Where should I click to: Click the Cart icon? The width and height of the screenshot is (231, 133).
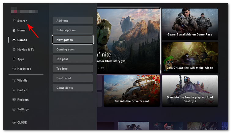[x=14, y=90]
